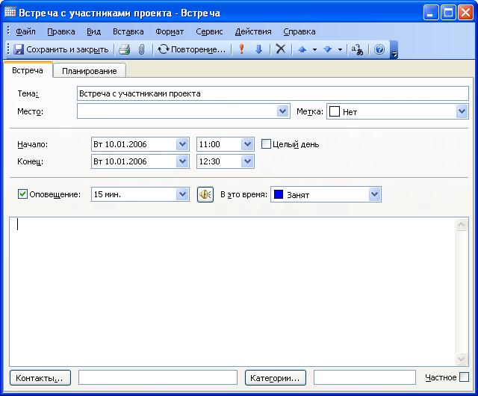Screen dimensions: 478x396
Task: Enable the Целый день checkbox
Action: [x=266, y=144]
